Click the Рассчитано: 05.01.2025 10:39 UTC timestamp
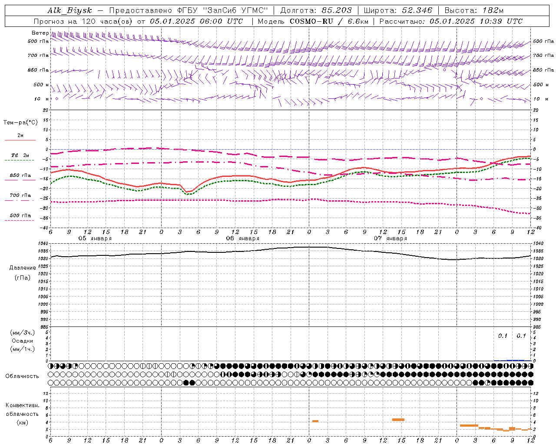Viewport: 556px width, 444px height. (451, 21)
